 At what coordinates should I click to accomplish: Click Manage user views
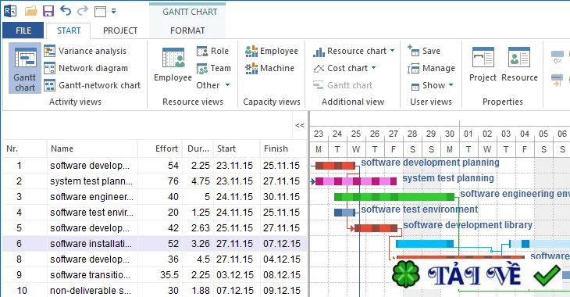pos(432,68)
